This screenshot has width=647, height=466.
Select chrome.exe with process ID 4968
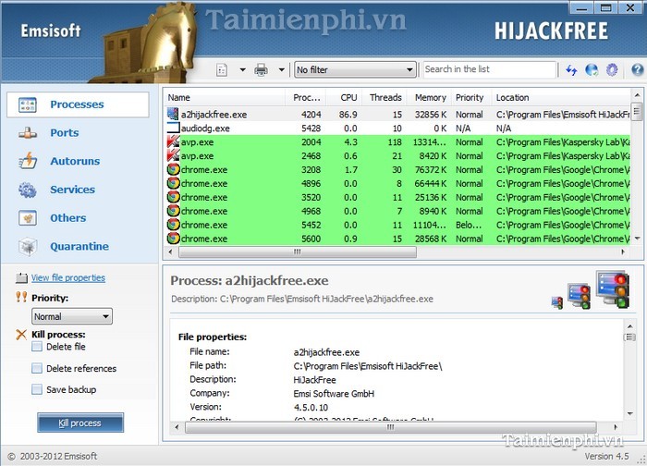398,212
